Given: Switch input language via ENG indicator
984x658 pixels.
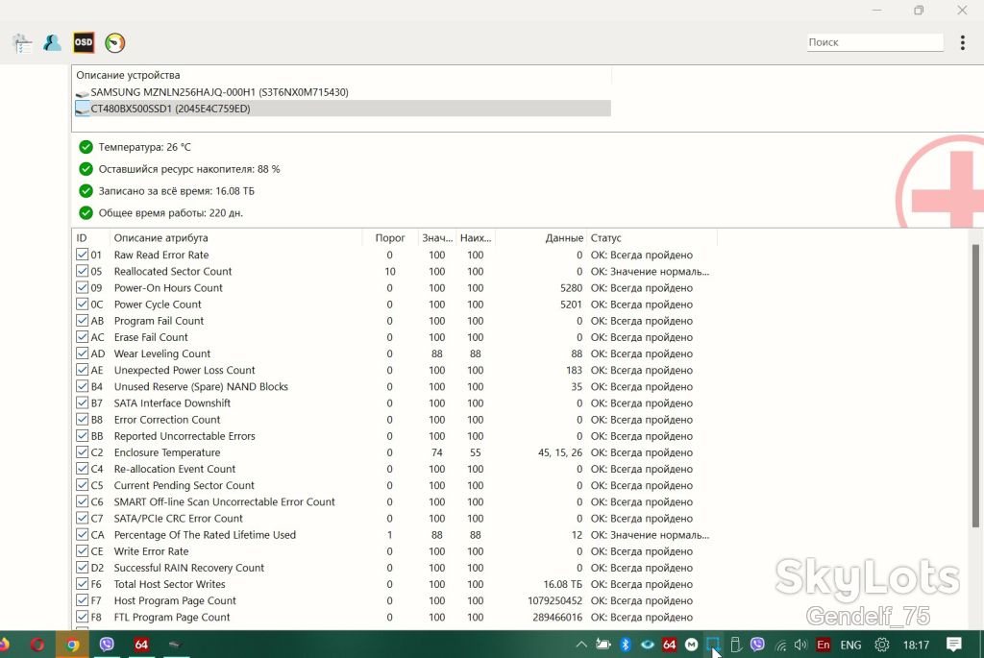Looking at the screenshot, I should (850, 645).
